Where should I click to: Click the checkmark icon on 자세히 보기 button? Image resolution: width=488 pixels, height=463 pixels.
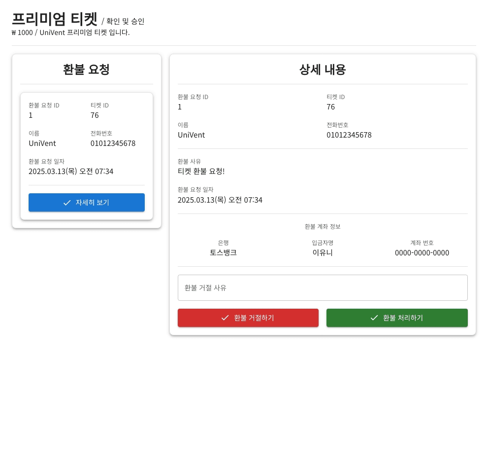[x=67, y=203]
